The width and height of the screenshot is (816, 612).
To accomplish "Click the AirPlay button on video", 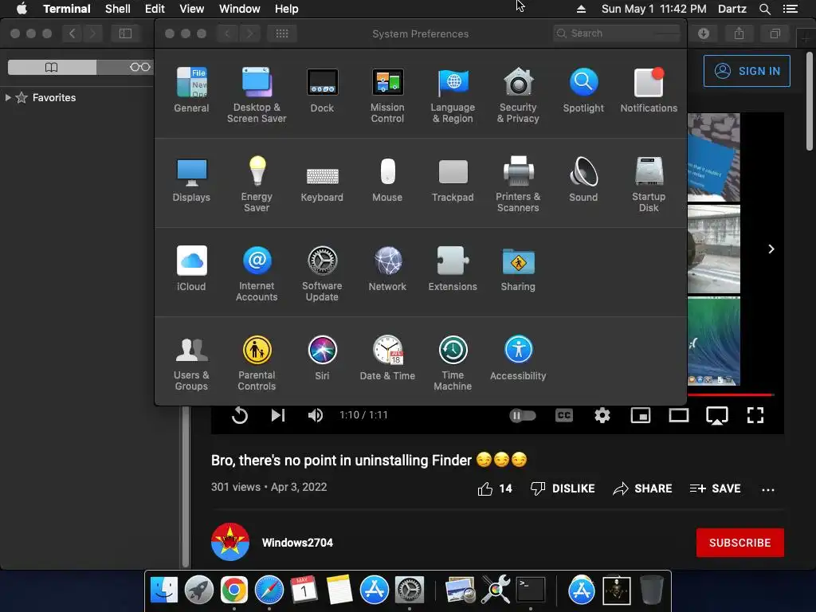I will pyautogui.click(x=716, y=415).
